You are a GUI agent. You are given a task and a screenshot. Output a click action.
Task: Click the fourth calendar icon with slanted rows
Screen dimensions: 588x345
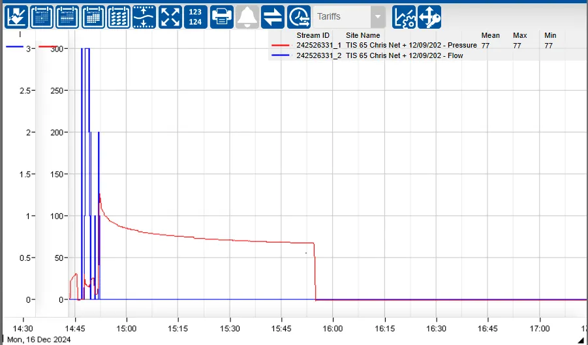(119, 17)
